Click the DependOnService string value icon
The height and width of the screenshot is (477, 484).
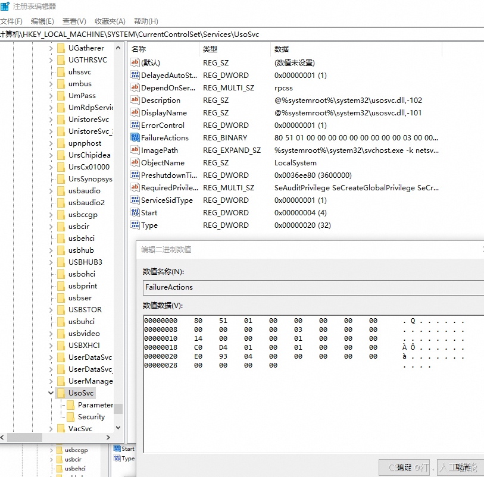[135, 87]
